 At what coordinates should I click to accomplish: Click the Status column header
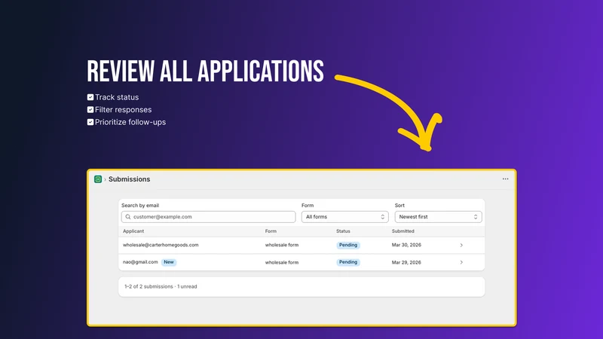[x=343, y=231]
